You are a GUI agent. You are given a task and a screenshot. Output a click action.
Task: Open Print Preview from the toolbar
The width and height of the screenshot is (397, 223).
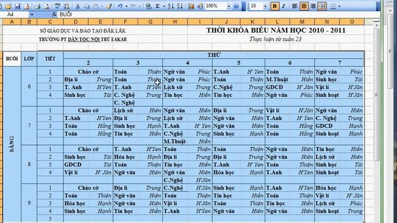(47, 6)
